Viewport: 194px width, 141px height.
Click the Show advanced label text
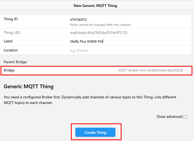(x=169, y=116)
